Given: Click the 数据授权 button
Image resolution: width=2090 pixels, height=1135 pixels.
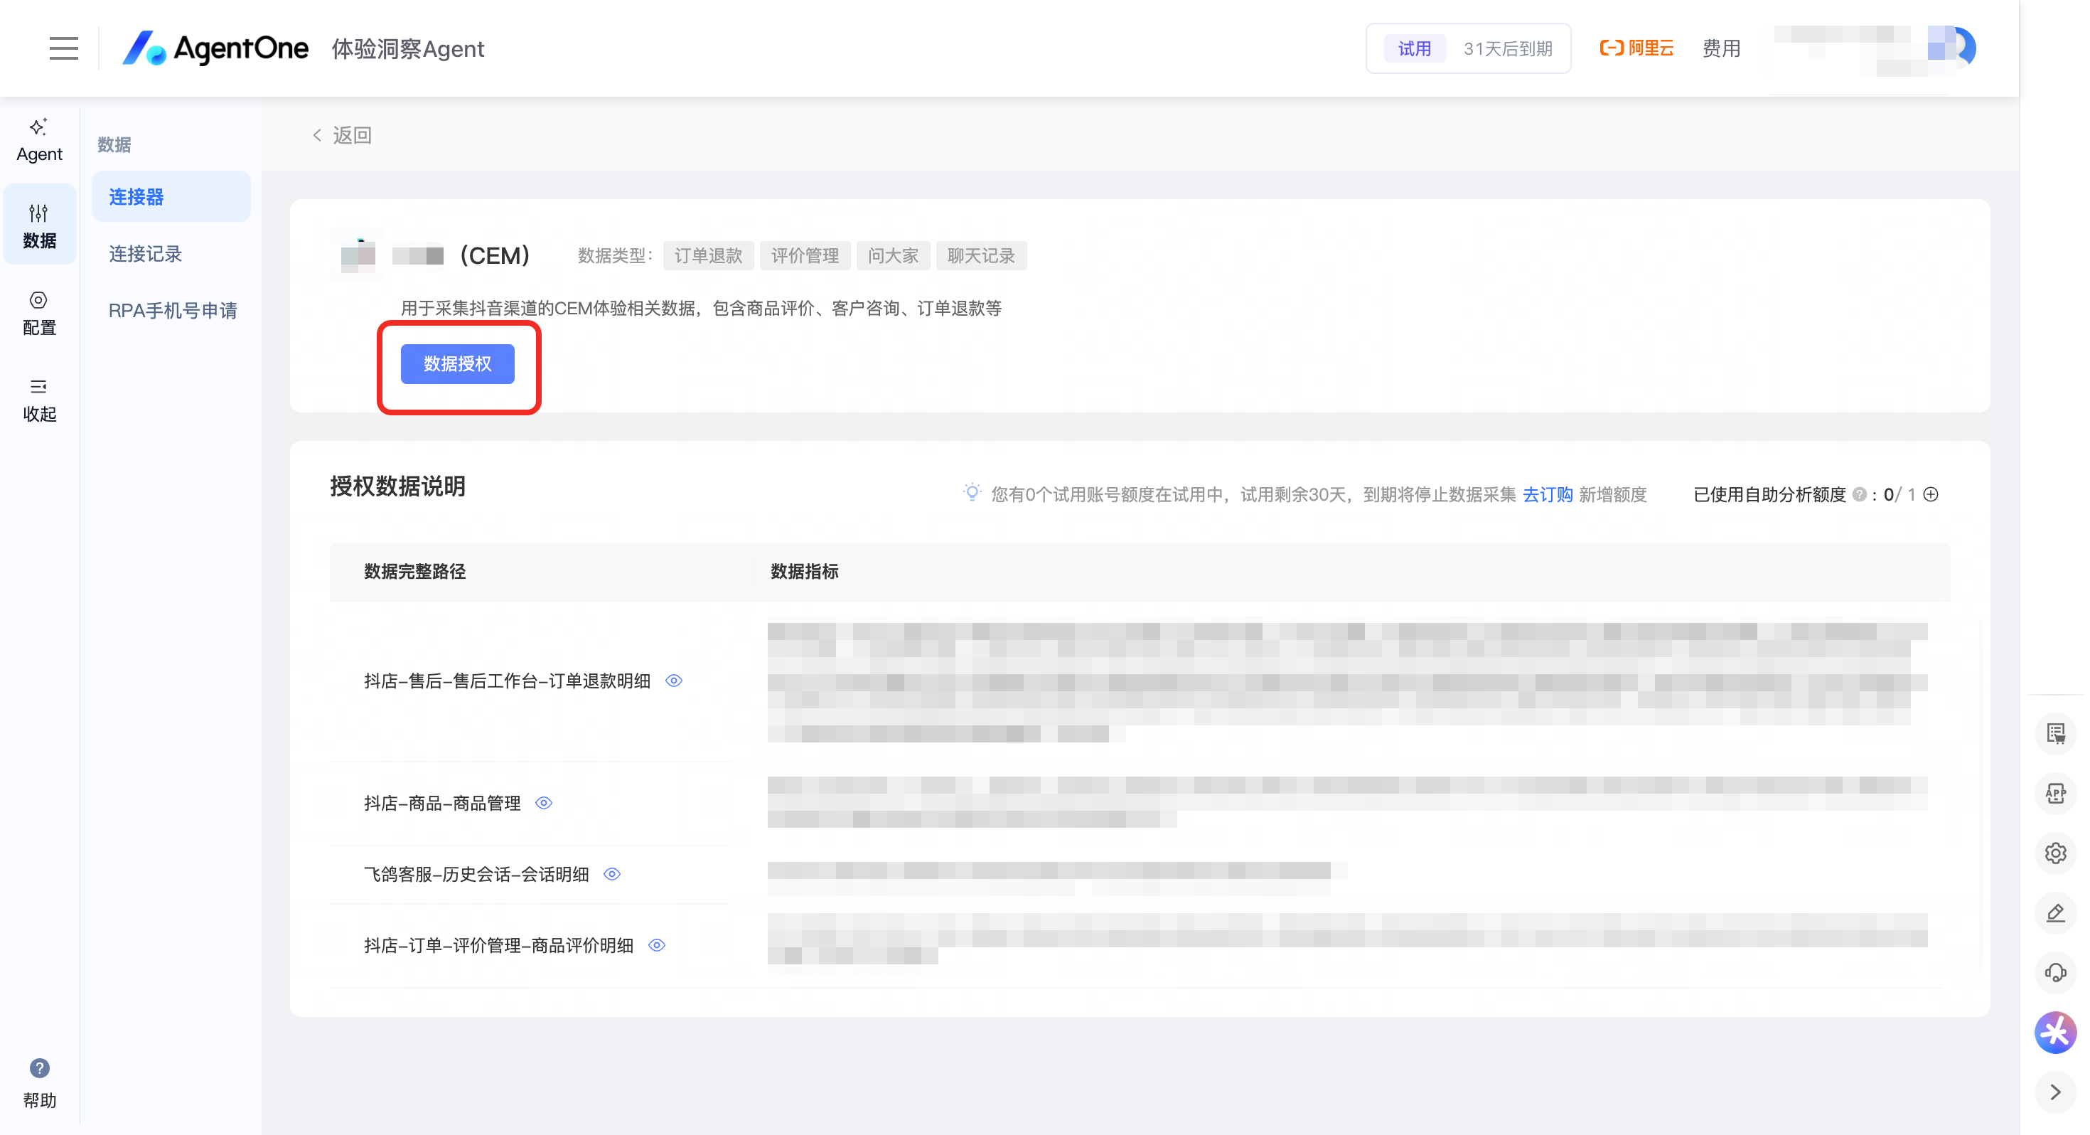Looking at the screenshot, I should tap(457, 363).
